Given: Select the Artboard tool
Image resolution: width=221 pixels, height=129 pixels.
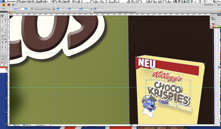Looking at the screenshot, I should pyautogui.click(x=2, y=50).
